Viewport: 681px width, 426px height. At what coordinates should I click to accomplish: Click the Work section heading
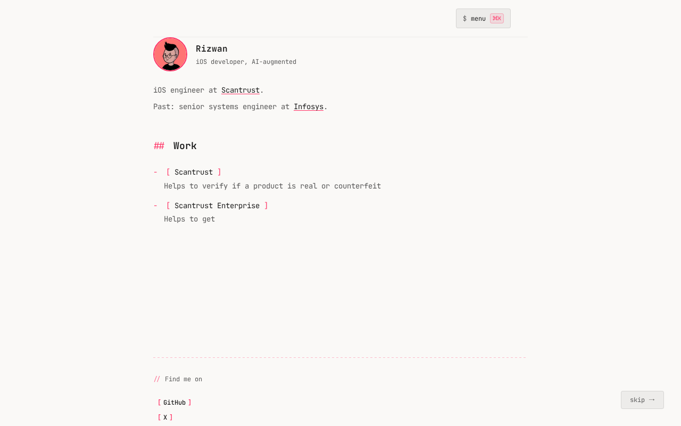click(x=185, y=146)
